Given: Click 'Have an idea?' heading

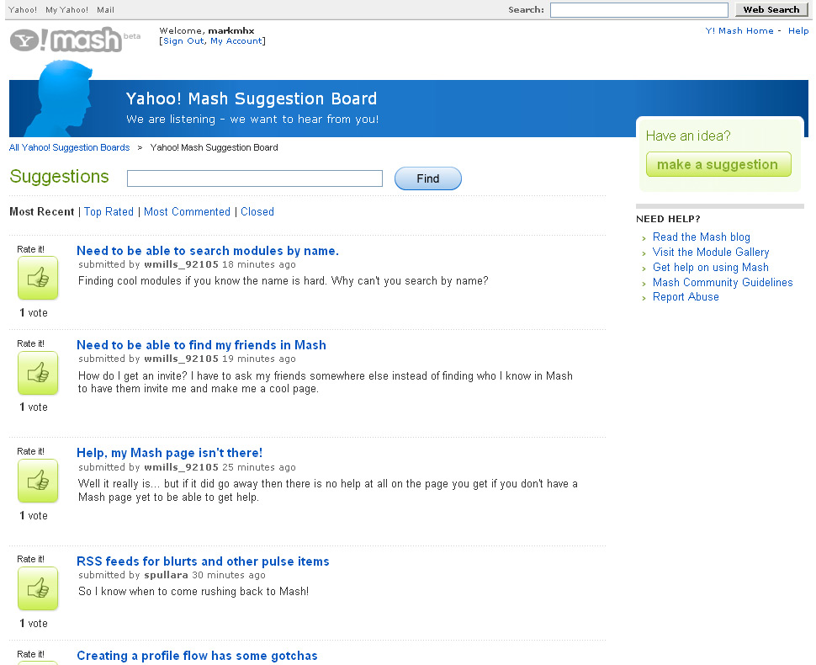Looking at the screenshot, I should [x=688, y=136].
